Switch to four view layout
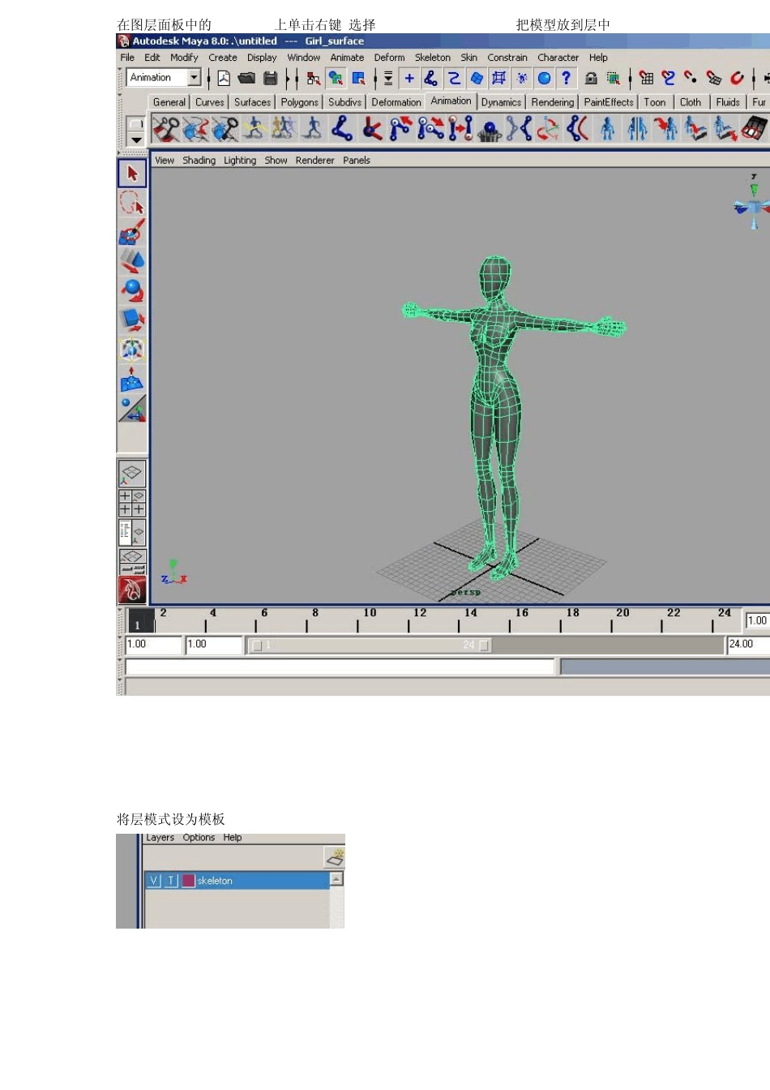Screen dimensions: 770x1090 (x=132, y=503)
